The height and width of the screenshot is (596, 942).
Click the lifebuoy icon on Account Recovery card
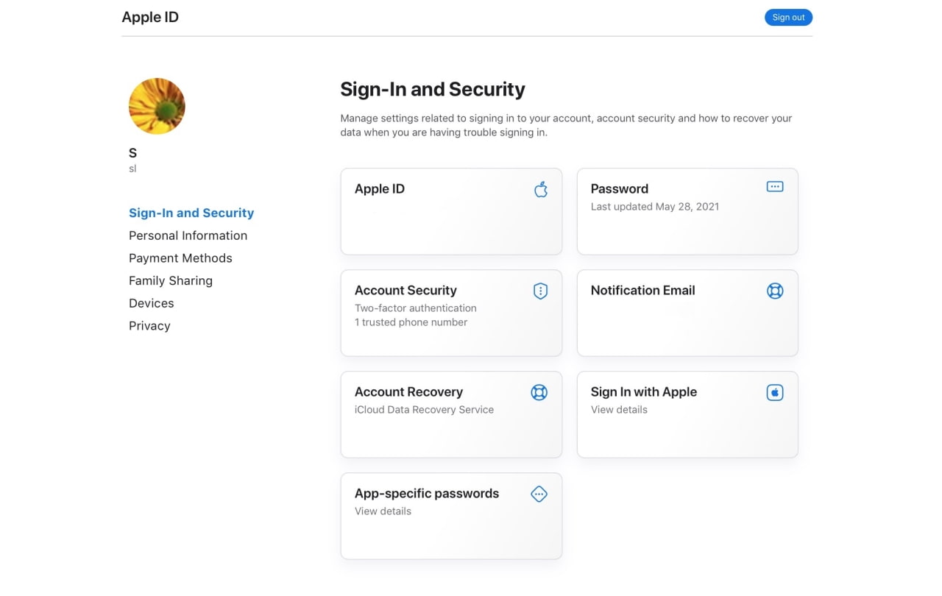[539, 392]
